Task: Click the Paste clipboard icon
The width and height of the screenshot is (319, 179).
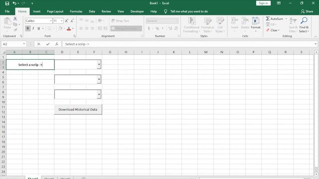Action: (7, 21)
